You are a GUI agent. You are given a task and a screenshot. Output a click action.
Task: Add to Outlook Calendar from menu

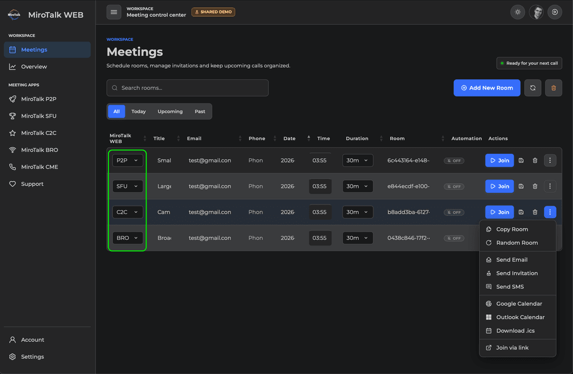tap(518, 318)
